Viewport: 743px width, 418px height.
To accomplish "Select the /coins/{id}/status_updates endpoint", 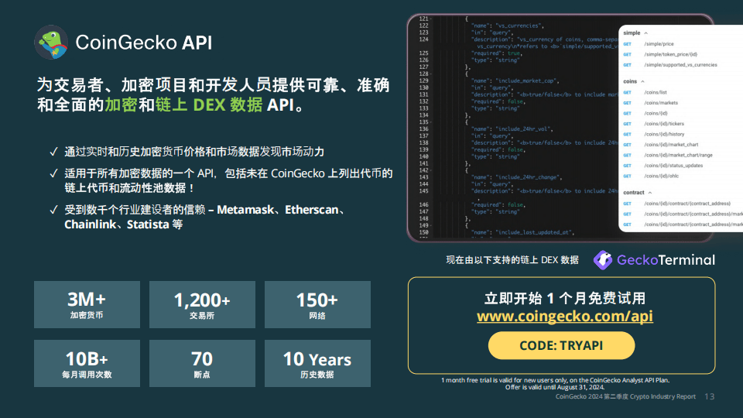I will pos(673,166).
